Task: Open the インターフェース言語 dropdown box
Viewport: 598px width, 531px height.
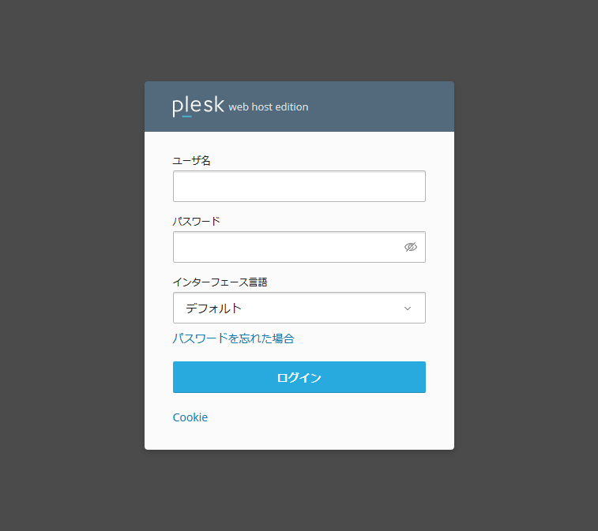Action: pyautogui.click(x=299, y=308)
